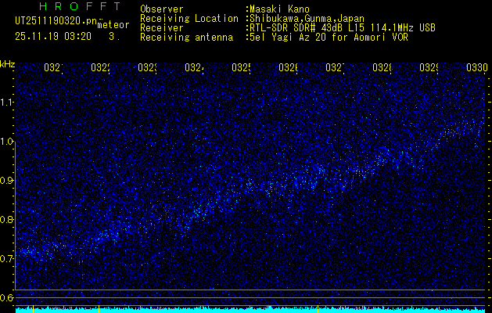Click the 0330 time axis label
This screenshot has height=313, width=492.
coord(477,67)
